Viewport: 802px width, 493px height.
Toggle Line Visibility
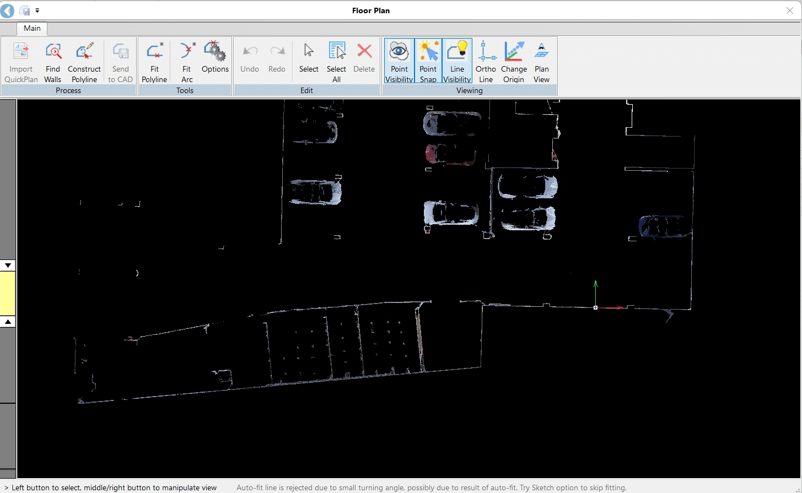tap(456, 61)
